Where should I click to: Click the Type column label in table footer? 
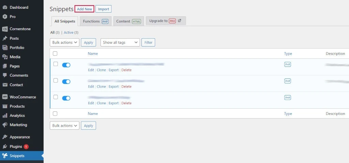tap(288, 113)
